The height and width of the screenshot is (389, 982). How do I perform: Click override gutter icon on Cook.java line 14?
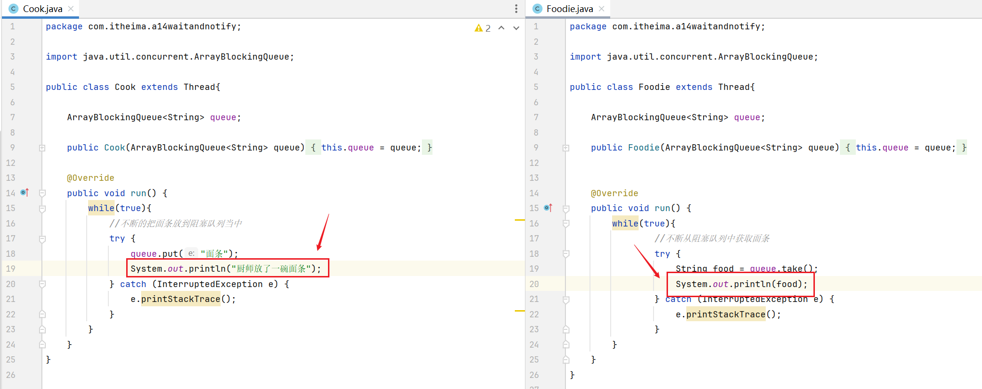[x=25, y=192]
